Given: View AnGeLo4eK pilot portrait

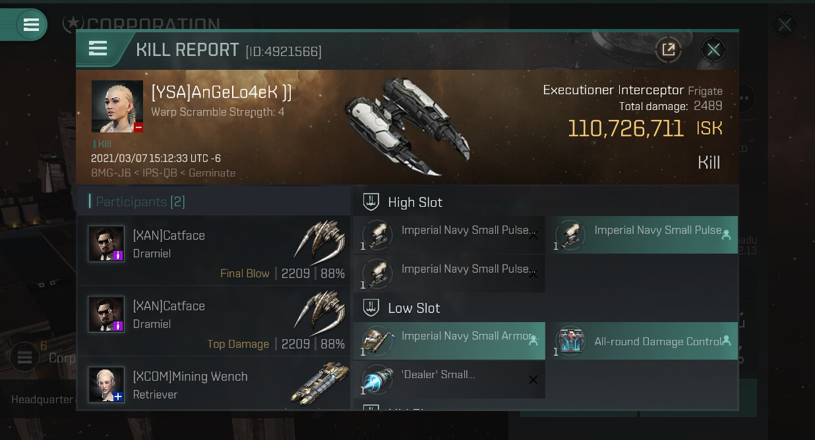Looking at the screenshot, I should [x=117, y=107].
